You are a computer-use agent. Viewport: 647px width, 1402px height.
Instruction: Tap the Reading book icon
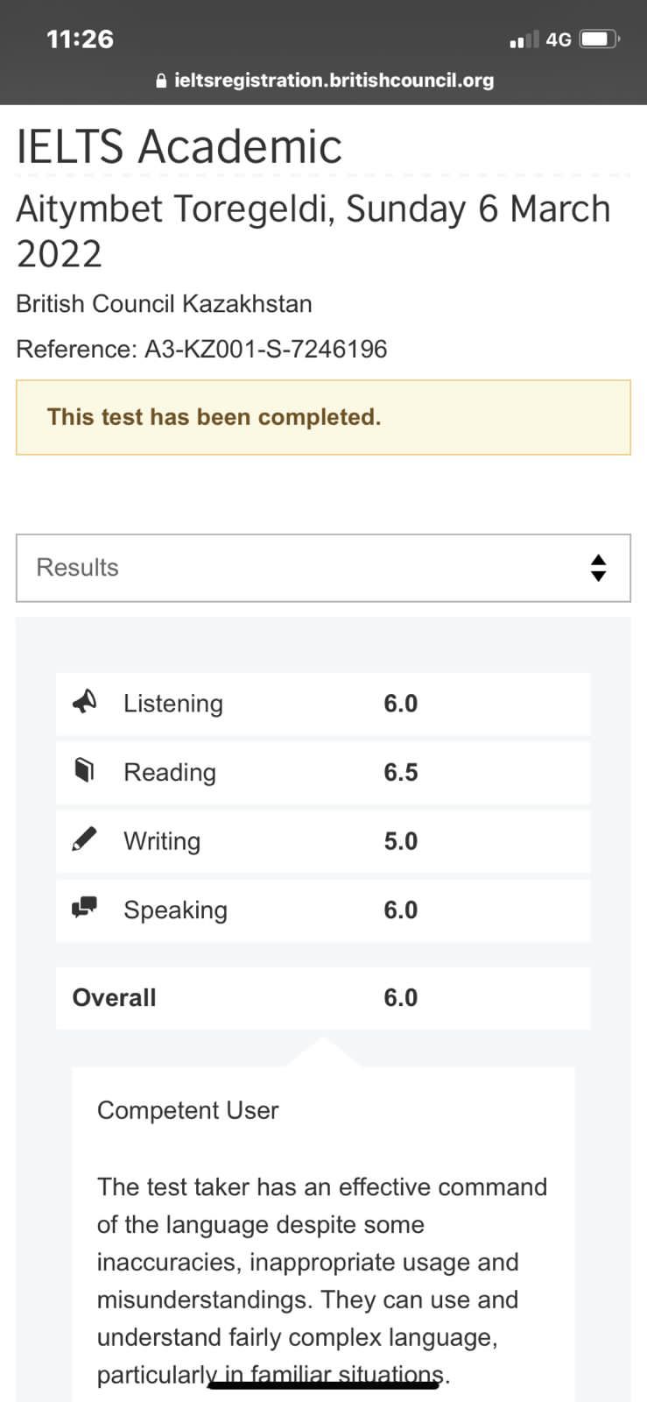click(84, 770)
